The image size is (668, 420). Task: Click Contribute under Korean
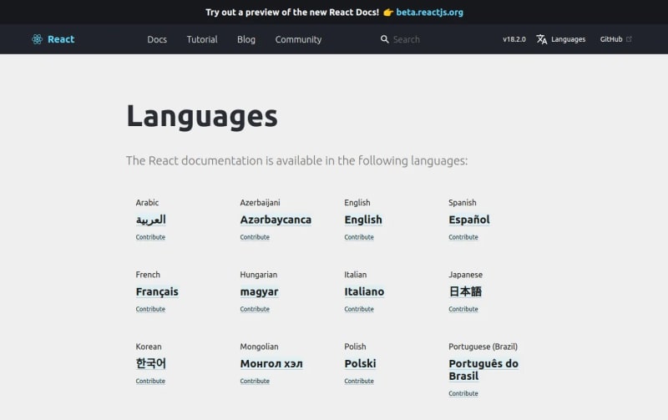(150, 382)
